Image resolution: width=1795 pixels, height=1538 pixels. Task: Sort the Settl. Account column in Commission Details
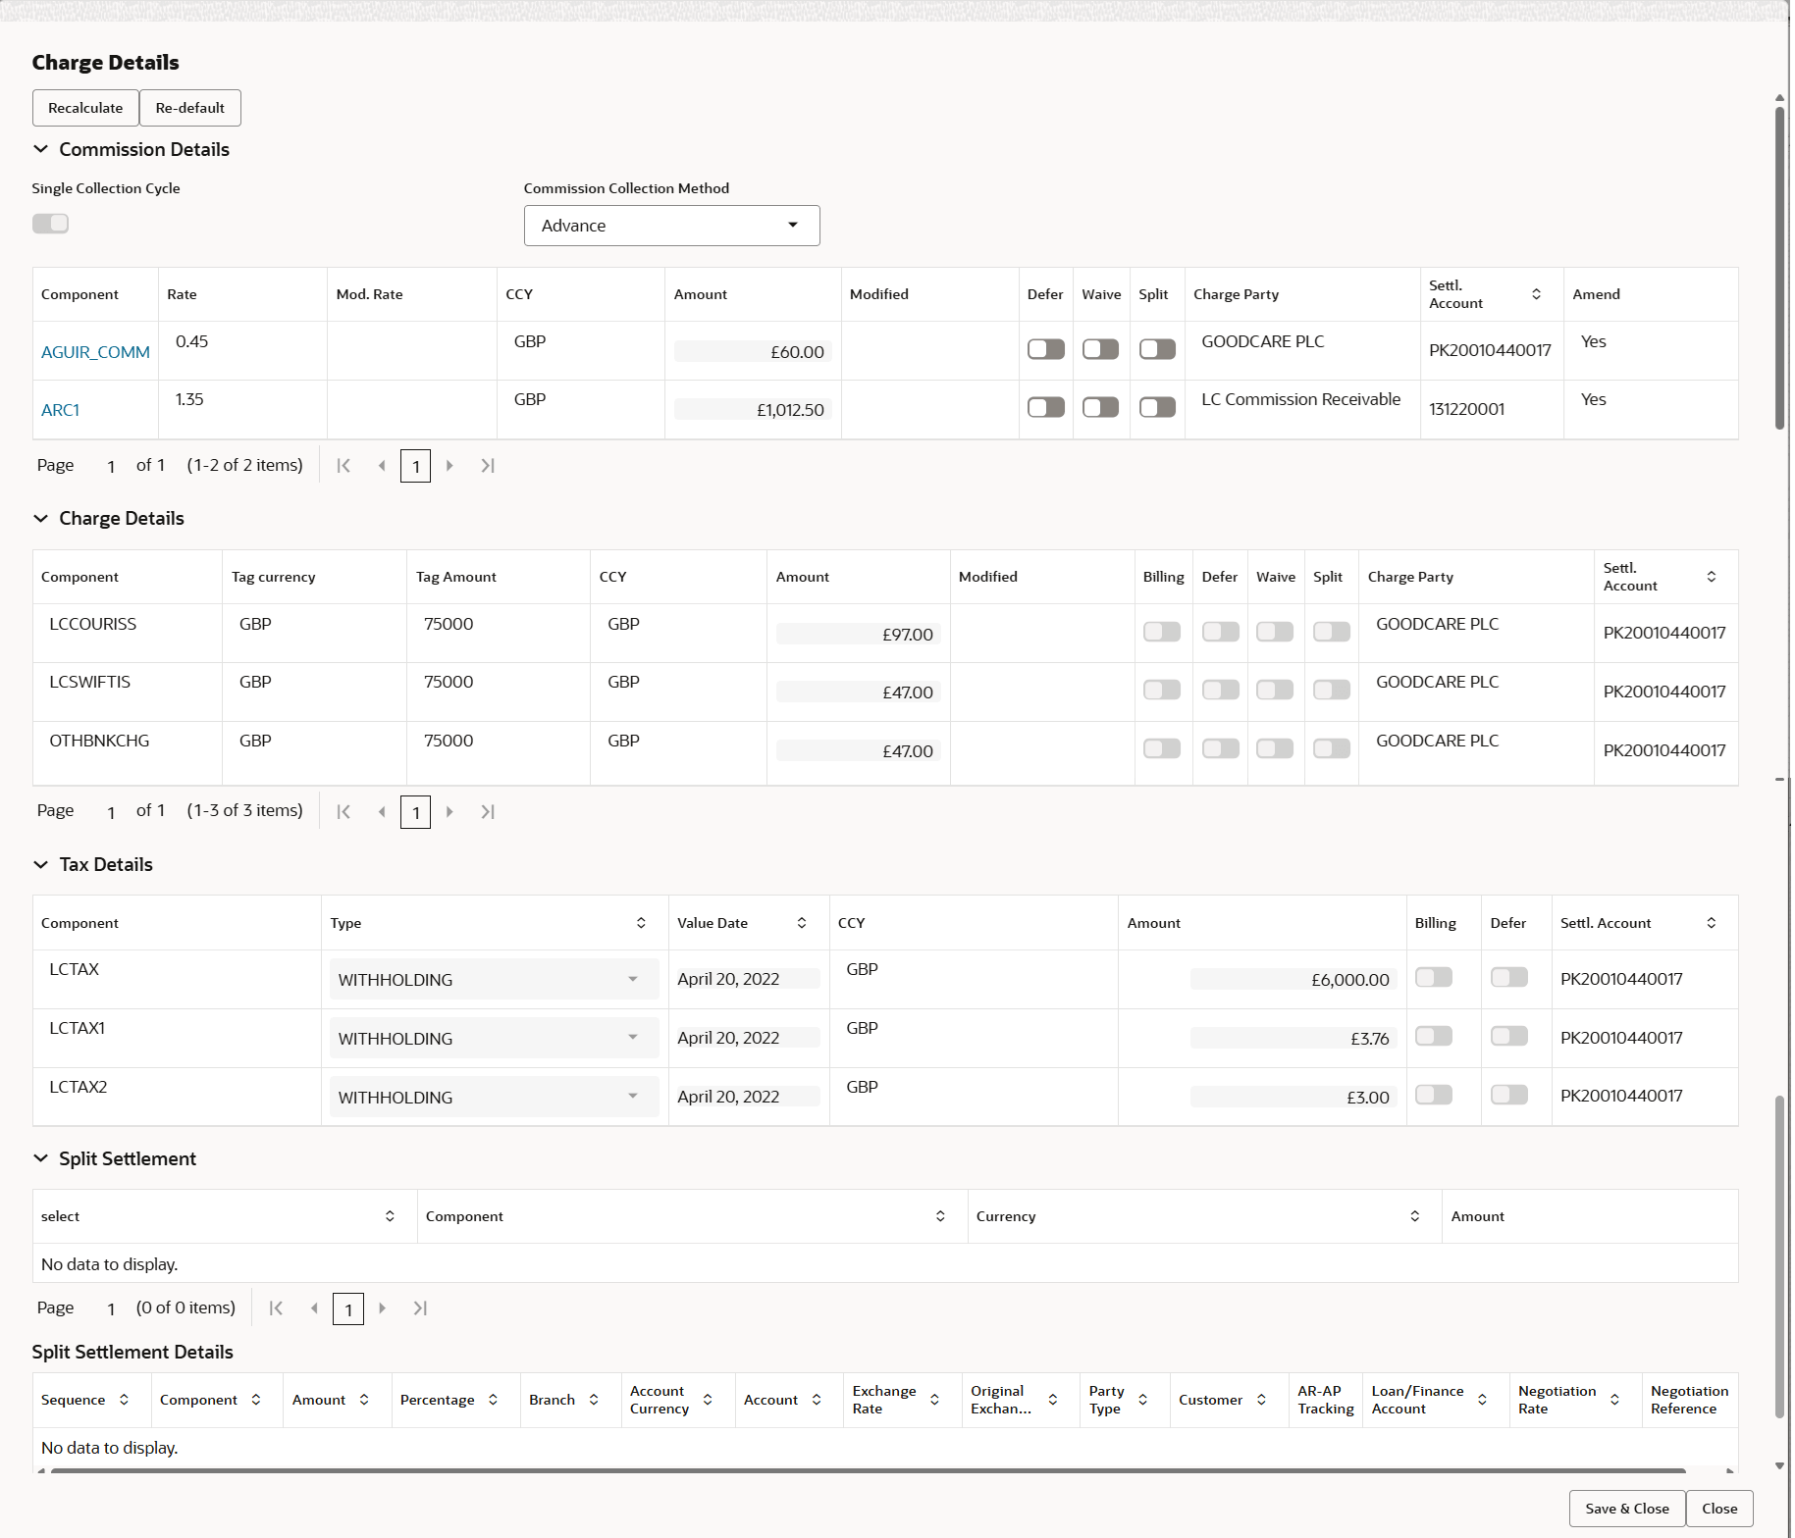point(1537,293)
